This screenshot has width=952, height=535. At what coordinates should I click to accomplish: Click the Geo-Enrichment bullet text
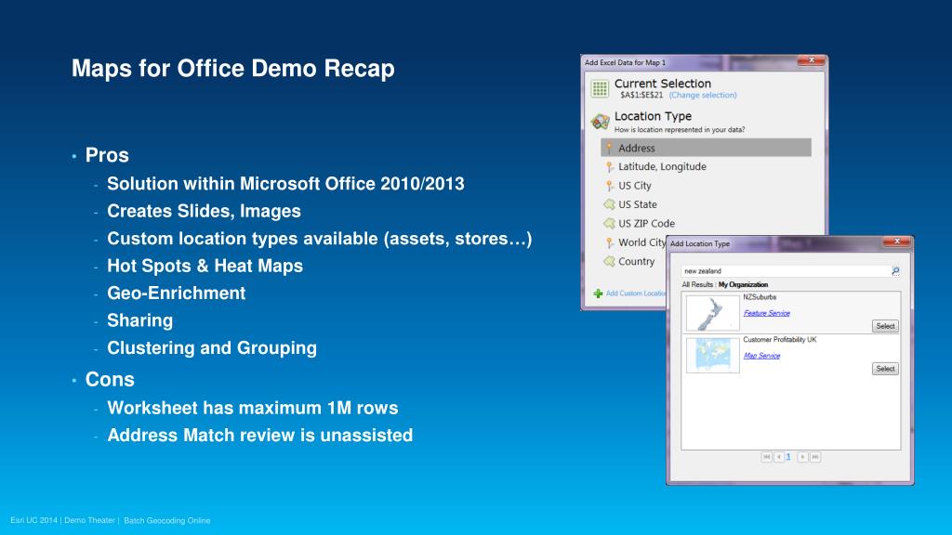(x=176, y=293)
